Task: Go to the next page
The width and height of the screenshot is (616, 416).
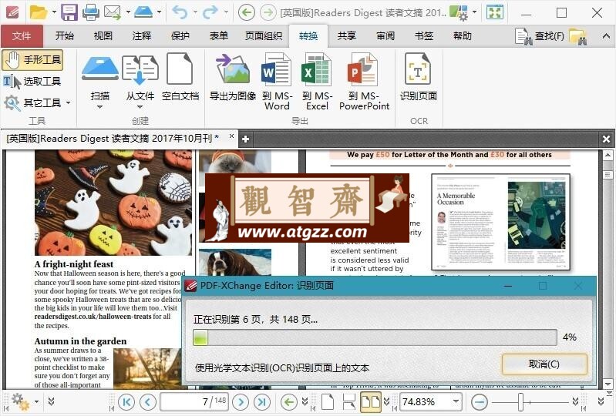Action: (241, 402)
